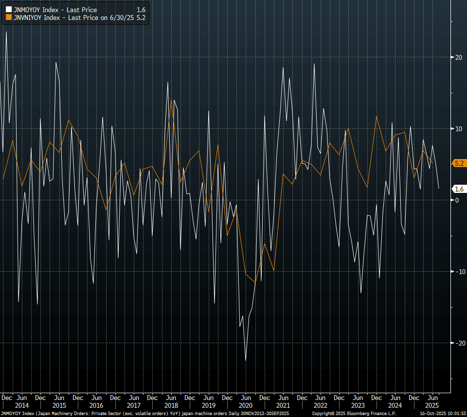
Task: Click the white JNMOYOY legend color swatch
Action: coord(9,10)
